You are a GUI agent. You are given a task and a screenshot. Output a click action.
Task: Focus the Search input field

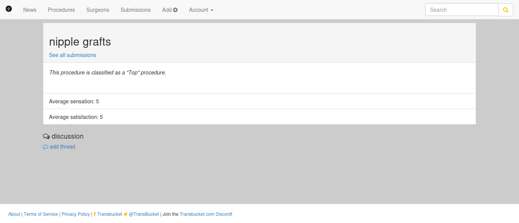(x=462, y=10)
